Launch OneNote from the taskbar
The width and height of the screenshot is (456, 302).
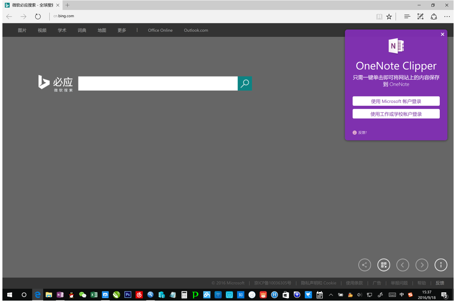click(60, 295)
